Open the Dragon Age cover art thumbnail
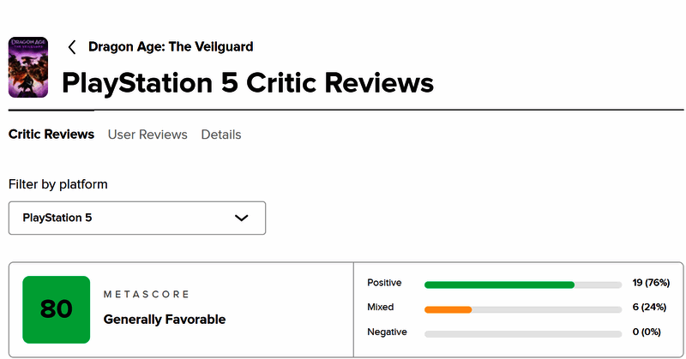Image resolution: width=686 pixels, height=359 pixels. pyautogui.click(x=28, y=67)
